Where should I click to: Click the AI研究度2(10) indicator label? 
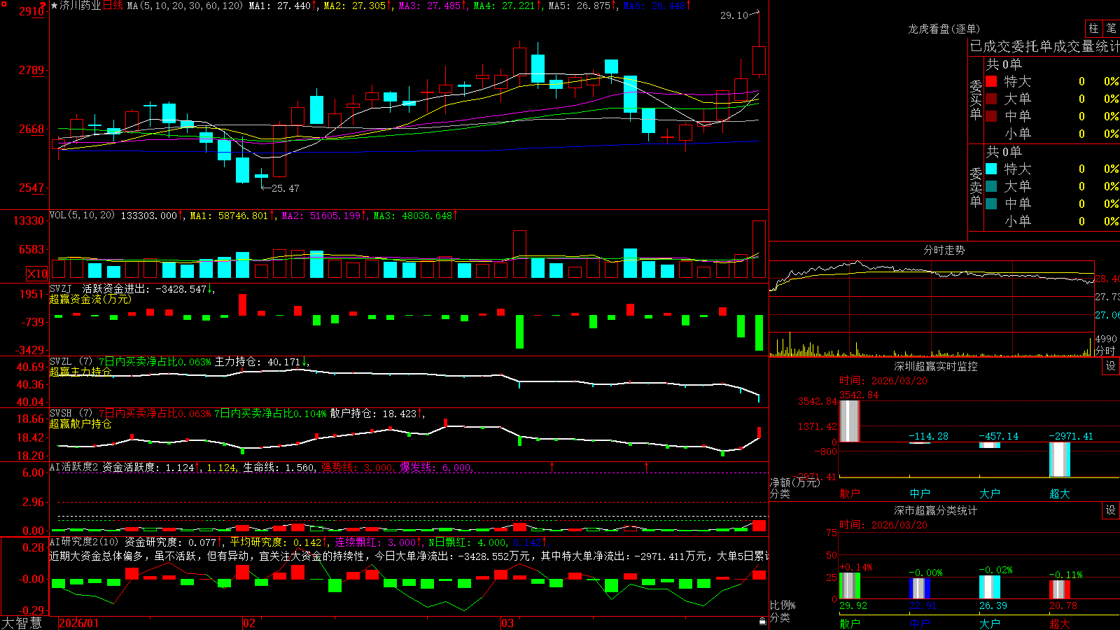pyautogui.click(x=84, y=542)
